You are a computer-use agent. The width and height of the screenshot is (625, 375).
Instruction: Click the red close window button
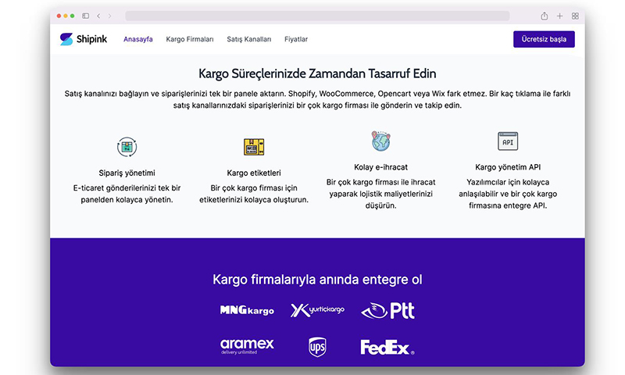[59, 16]
